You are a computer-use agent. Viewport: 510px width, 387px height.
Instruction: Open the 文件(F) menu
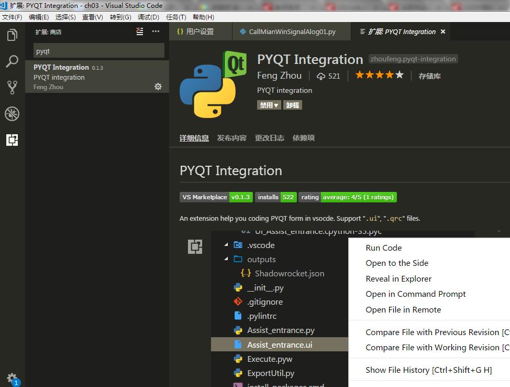coord(13,17)
